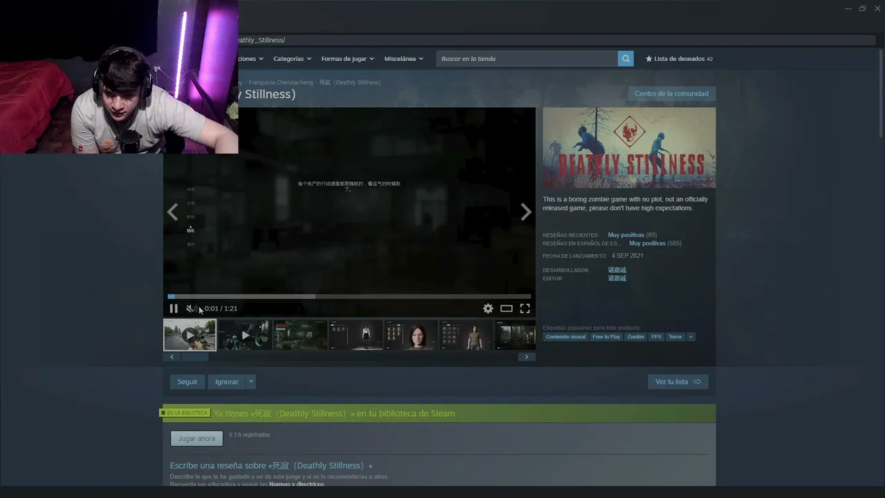The image size is (885, 498).
Task: Expand the Categorías menu
Action: coord(292,59)
